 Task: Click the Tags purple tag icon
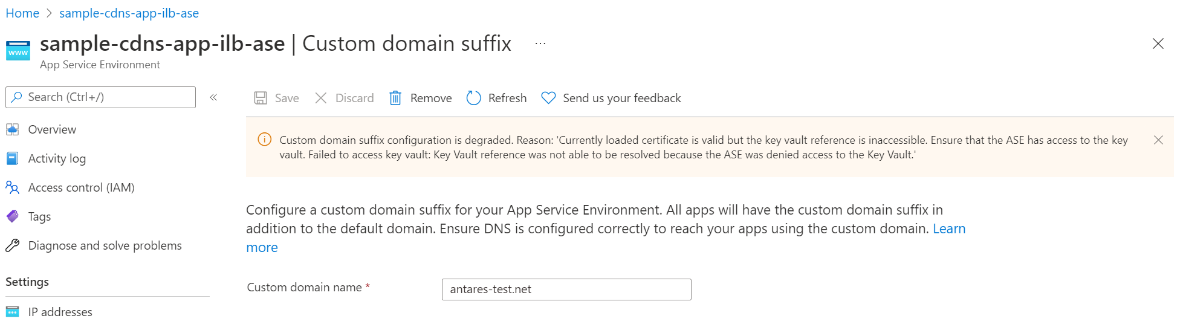tap(13, 216)
